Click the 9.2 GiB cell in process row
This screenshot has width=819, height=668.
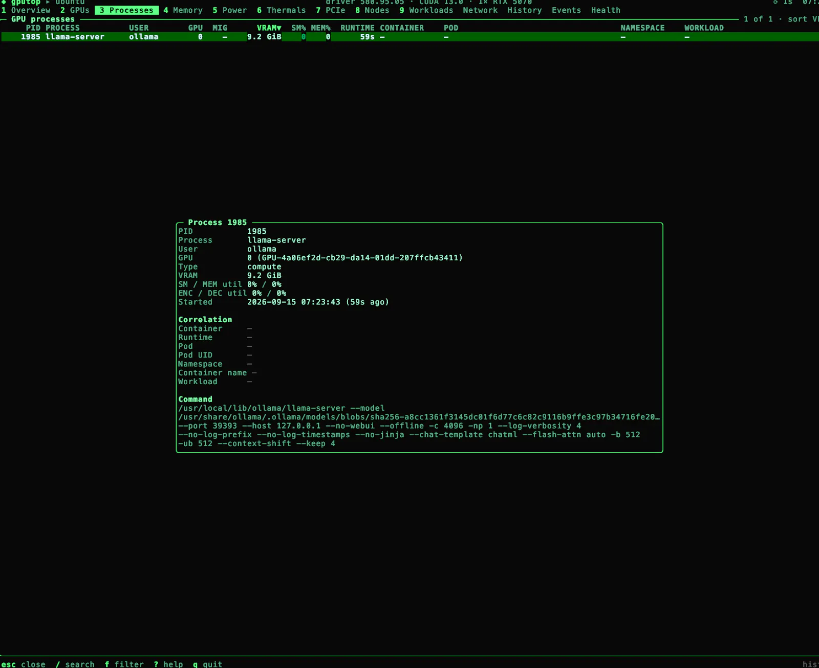264,37
